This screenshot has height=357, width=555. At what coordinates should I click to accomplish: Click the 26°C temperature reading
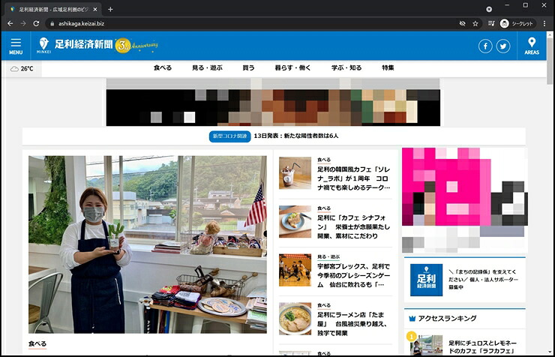[27, 69]
